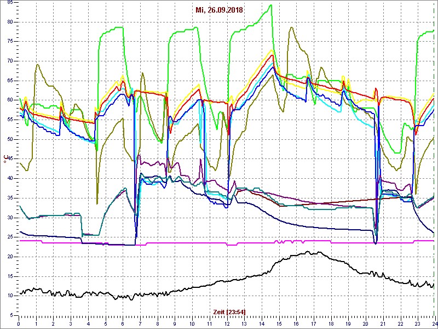Click hour 18 on the time axis

click(x=331, y=324)
